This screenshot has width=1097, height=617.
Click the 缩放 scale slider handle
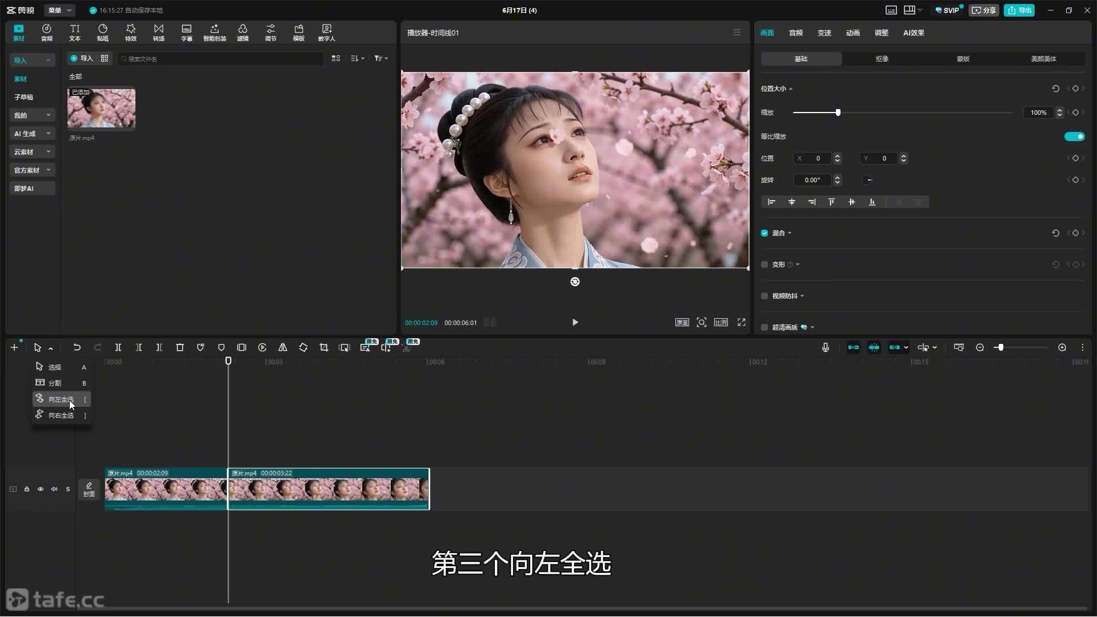click(x=838, y=113)
